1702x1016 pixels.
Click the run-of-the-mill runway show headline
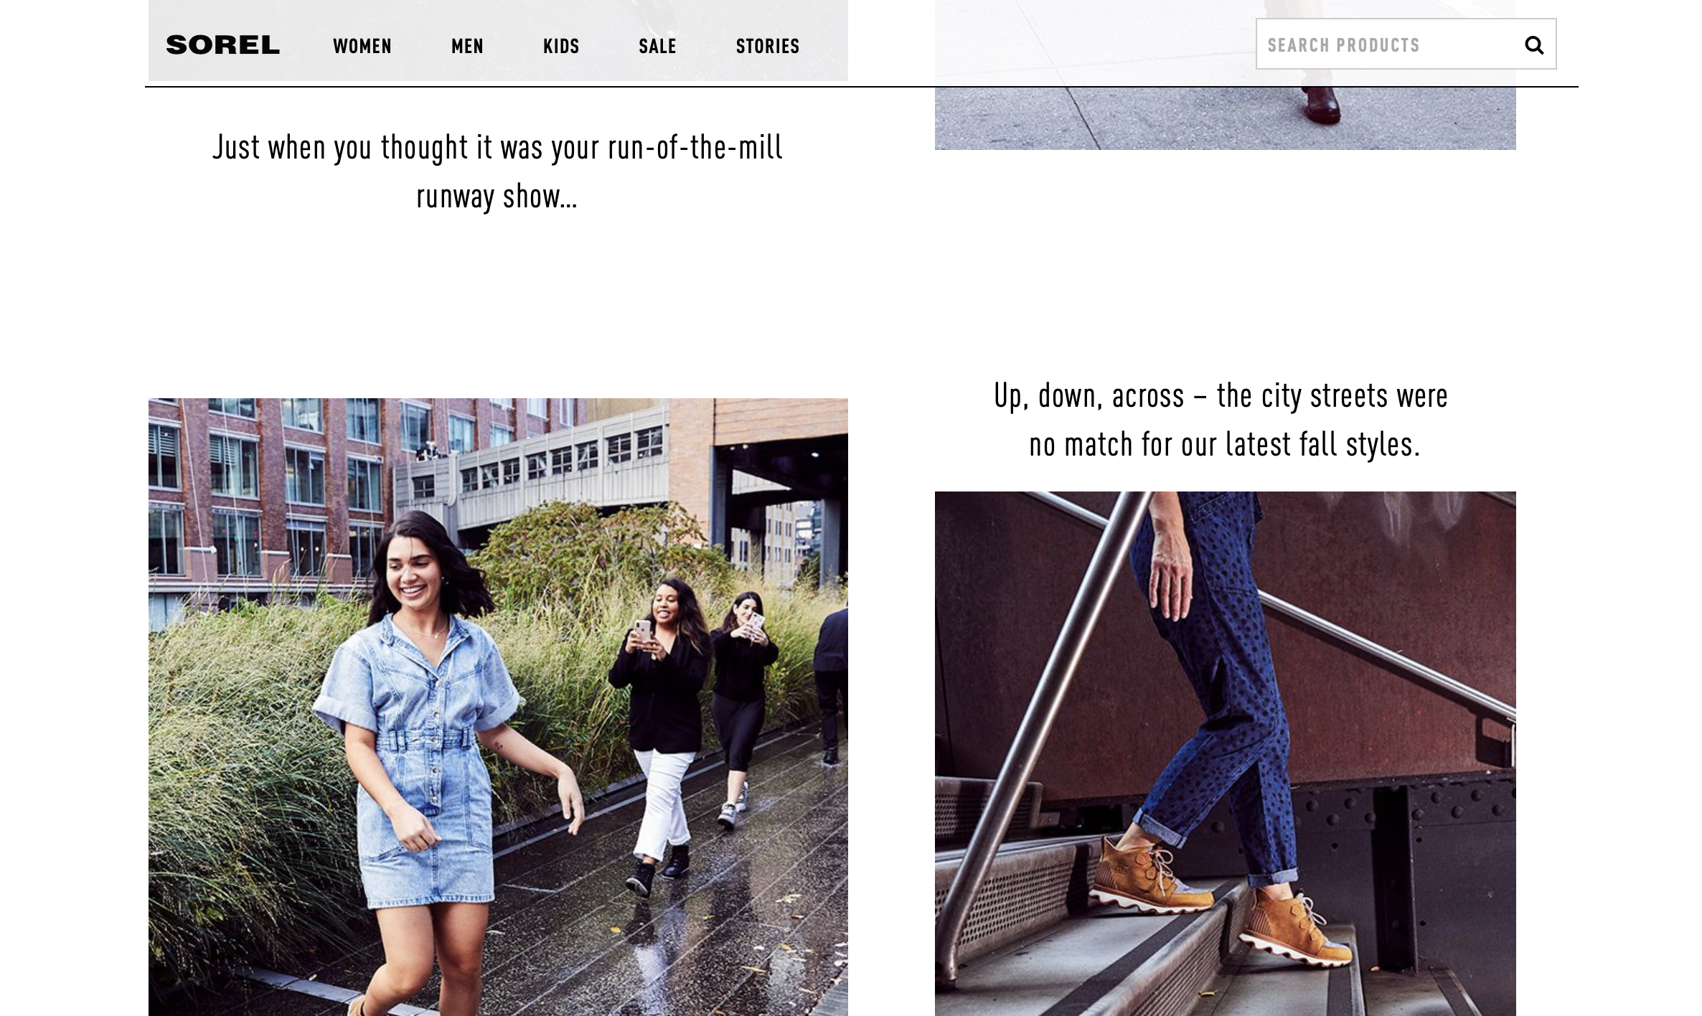pos(497,171)
